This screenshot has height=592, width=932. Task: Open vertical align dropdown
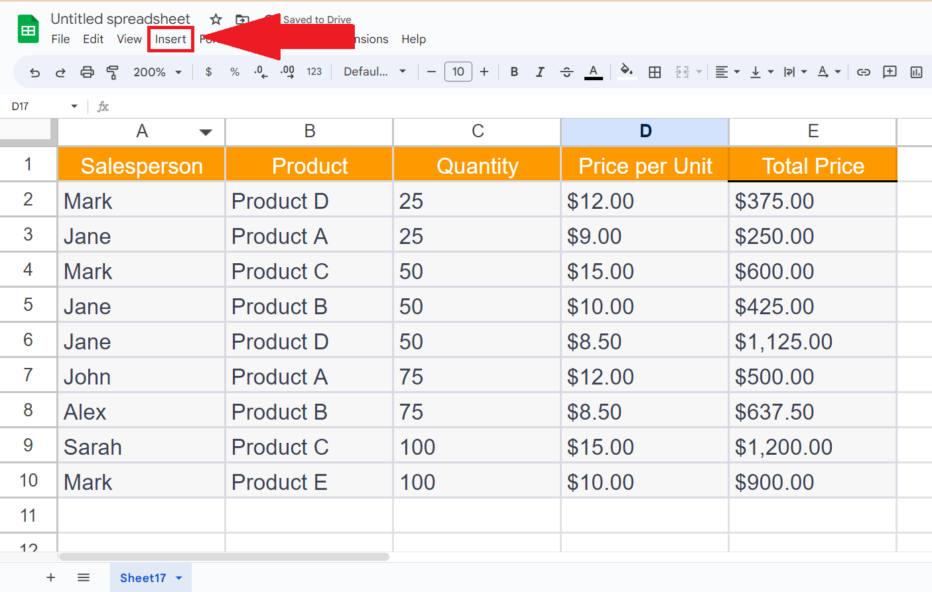pos(762,72)
